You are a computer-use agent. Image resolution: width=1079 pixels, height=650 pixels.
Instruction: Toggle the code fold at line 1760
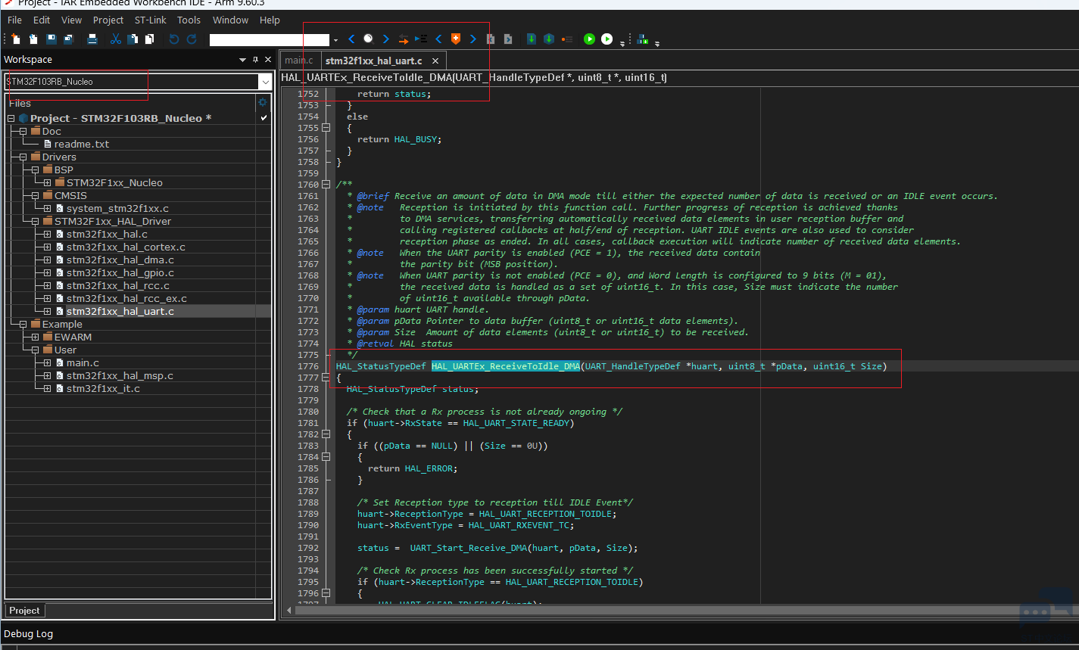326,185
